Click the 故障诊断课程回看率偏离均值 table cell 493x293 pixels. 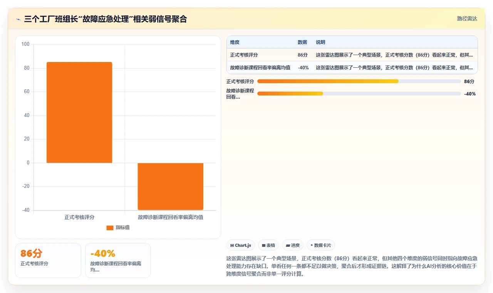point(260,68)
